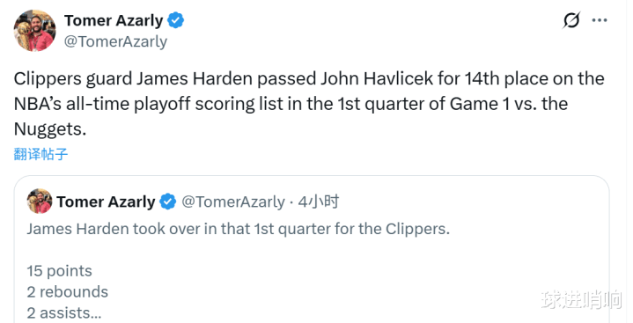Click the 'James Harden took over' sentence
633x323 pixels.
239,229
